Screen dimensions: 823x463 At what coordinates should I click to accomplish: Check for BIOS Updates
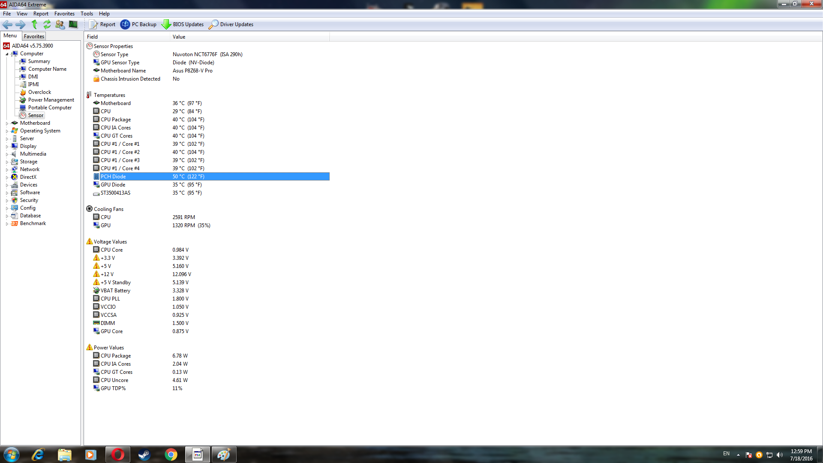[x=183, y=24]
